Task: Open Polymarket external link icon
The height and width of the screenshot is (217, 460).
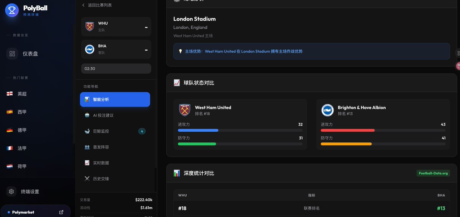Action: [x=61, y=212]
